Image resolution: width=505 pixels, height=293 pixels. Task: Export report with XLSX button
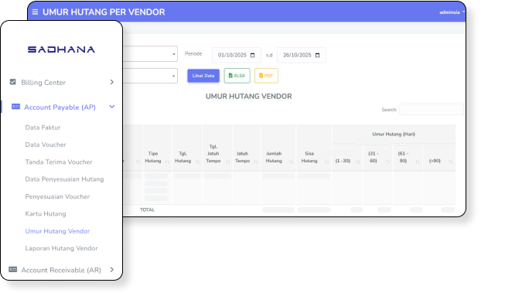pos(237,76)
